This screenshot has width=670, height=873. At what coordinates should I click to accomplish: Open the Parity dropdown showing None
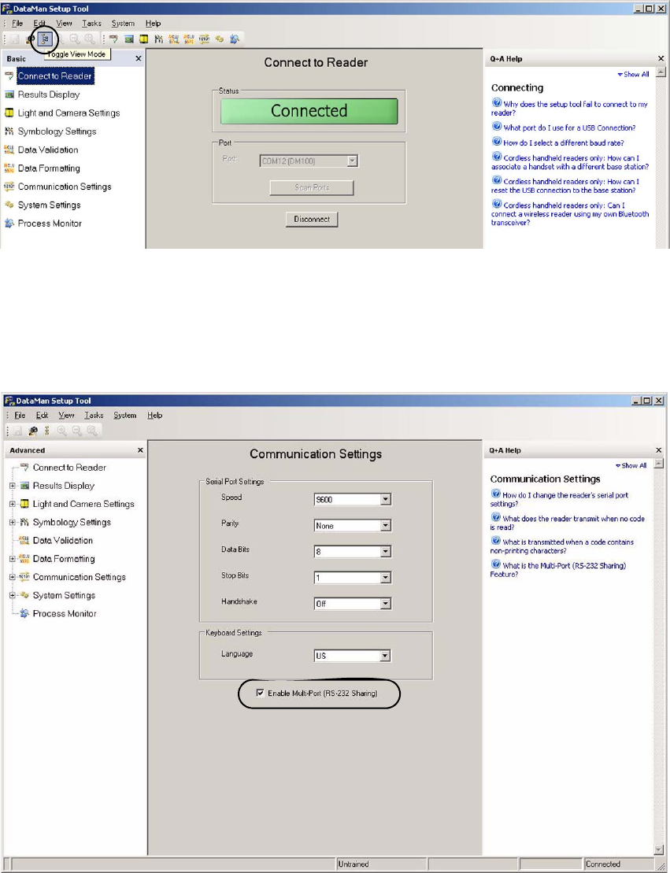pos(386,526)
